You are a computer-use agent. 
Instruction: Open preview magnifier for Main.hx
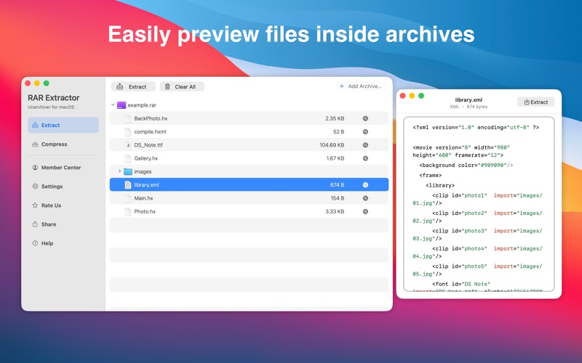point(365,198)
